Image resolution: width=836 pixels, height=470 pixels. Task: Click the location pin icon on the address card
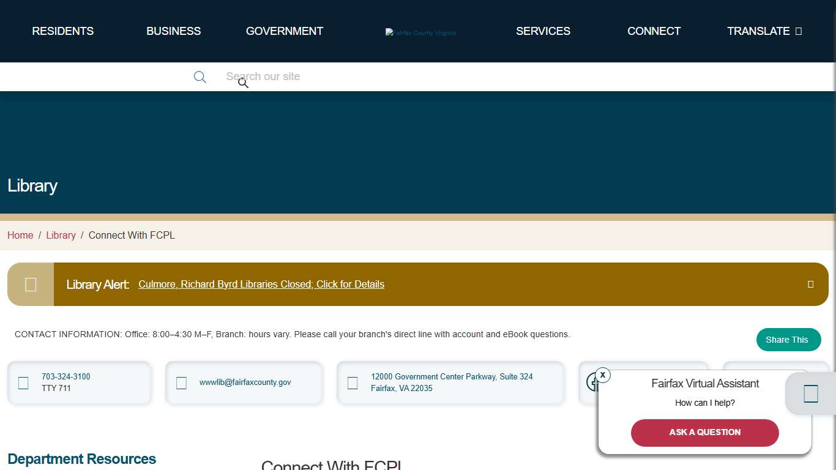(x=352, y=382)
